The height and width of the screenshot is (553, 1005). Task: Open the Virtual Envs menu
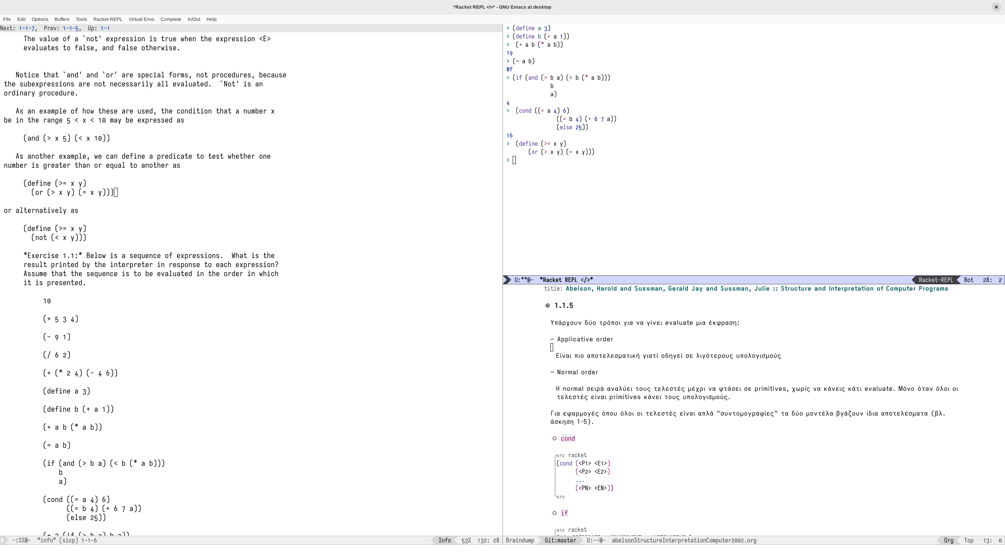point(141,19)
